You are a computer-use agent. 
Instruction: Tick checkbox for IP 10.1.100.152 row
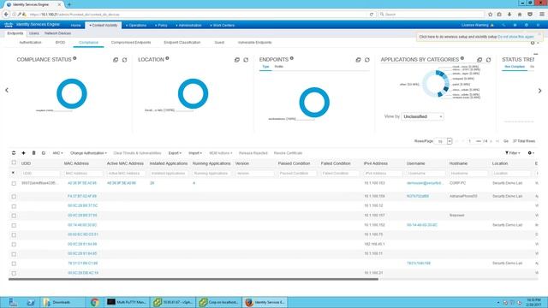14,225
